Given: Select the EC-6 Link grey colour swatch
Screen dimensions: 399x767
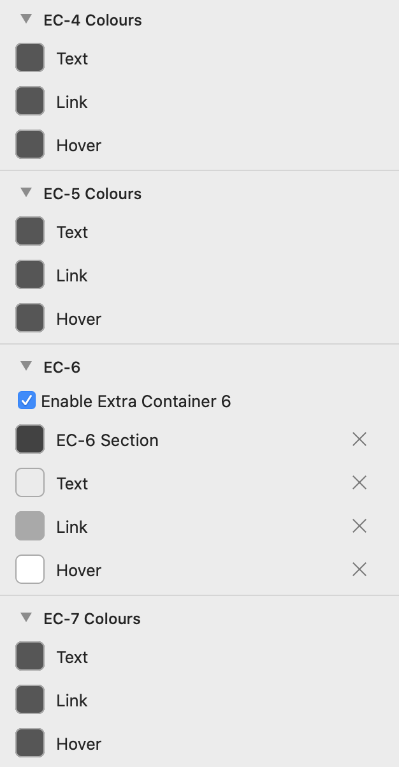Looking at the screenshot, I should [30, 526].
